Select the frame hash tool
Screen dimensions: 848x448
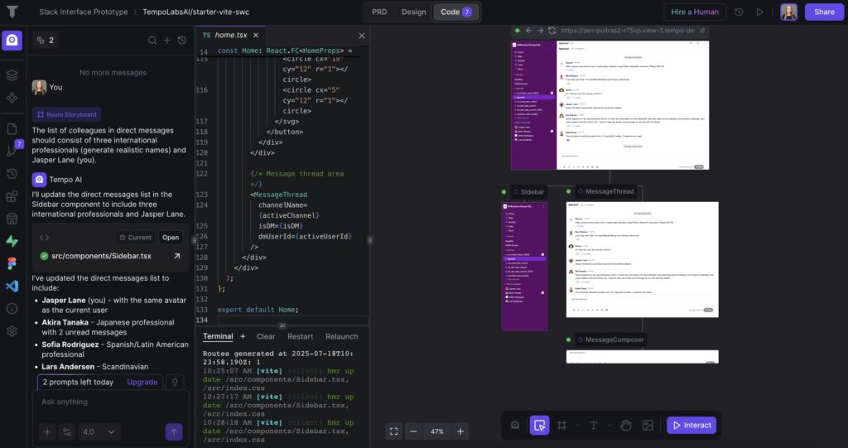(561, 426)
